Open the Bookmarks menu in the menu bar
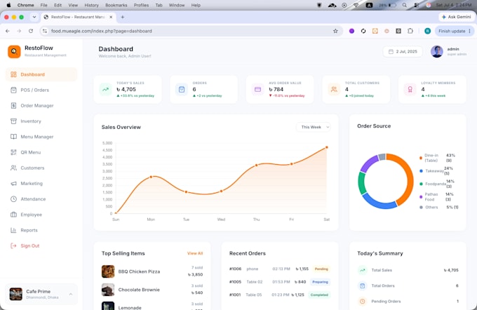 [116, 5]
